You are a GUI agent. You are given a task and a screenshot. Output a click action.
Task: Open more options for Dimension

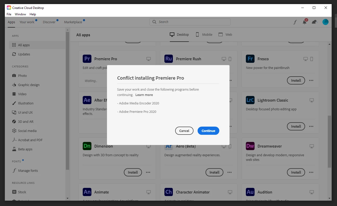[148, 172]
